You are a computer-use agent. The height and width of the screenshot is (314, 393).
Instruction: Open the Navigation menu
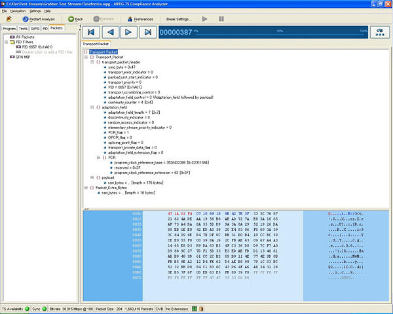[x=18, y=11]
